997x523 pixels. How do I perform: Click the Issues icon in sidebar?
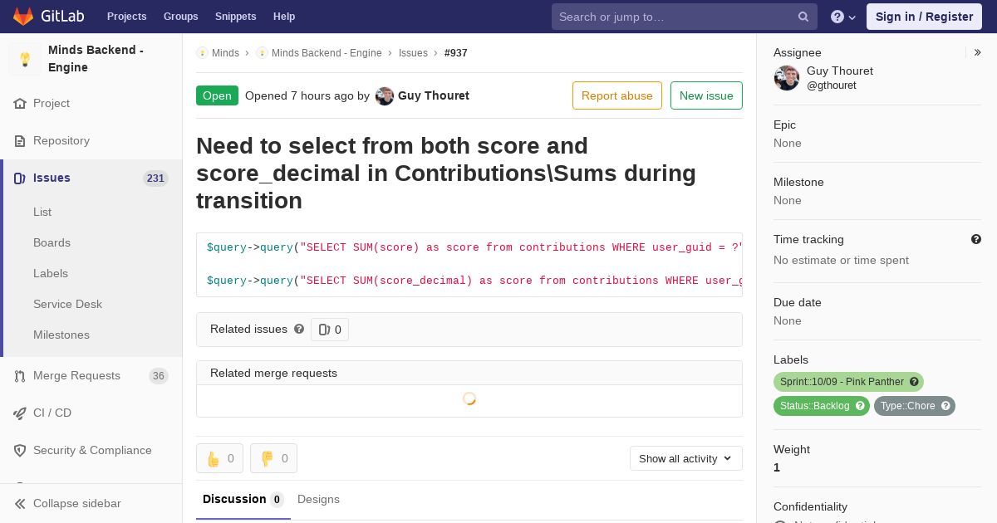click(x=20, y=178)
